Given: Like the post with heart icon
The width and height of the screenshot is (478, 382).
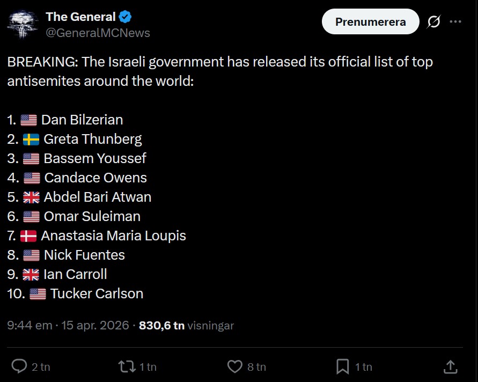Looking at the screenshot, I should pyautogui.click(x=234, y=366).
